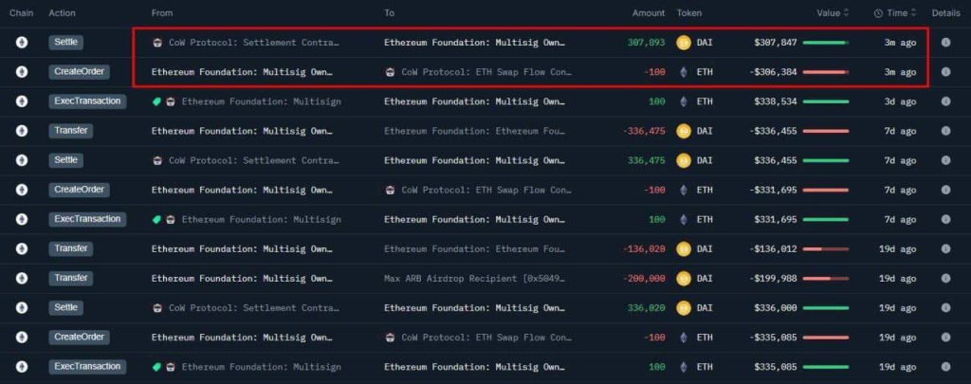Click Ethereum chain icon in the 3d ago row
Viewport: 971px width, 384px height.
click(22, 101)
